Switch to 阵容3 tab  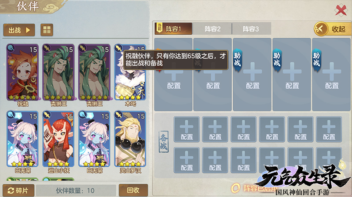click(x=251, y=29)
